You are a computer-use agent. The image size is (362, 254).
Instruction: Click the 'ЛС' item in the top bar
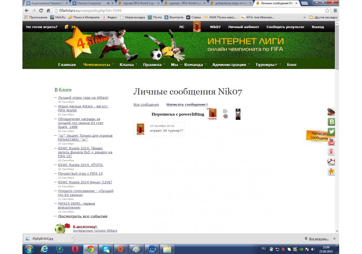(x=182, y=27)
